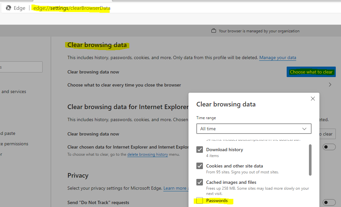Toggle the Send Do Not Track requests switch
Viewport: 341px width, 207px height.
[329, 202]
